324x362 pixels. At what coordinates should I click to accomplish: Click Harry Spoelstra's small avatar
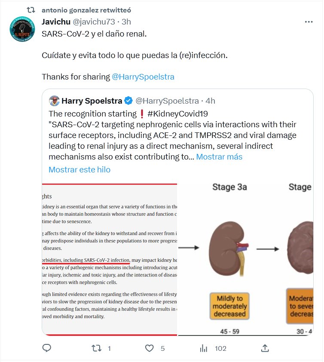click(x=54, y=101)
